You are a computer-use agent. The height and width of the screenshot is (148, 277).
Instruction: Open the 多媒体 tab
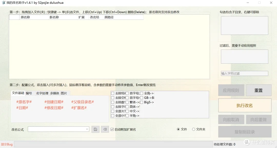pos(55,93)
